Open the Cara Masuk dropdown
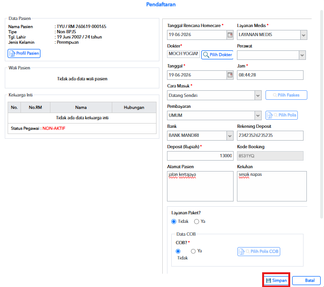 click(258, 96)
